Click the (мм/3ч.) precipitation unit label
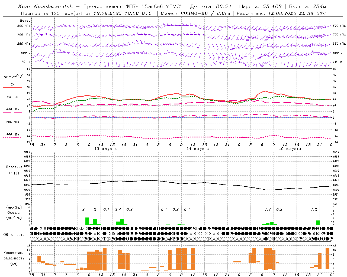This screenshot has height=277, width=347. click(x=14, y=207)
